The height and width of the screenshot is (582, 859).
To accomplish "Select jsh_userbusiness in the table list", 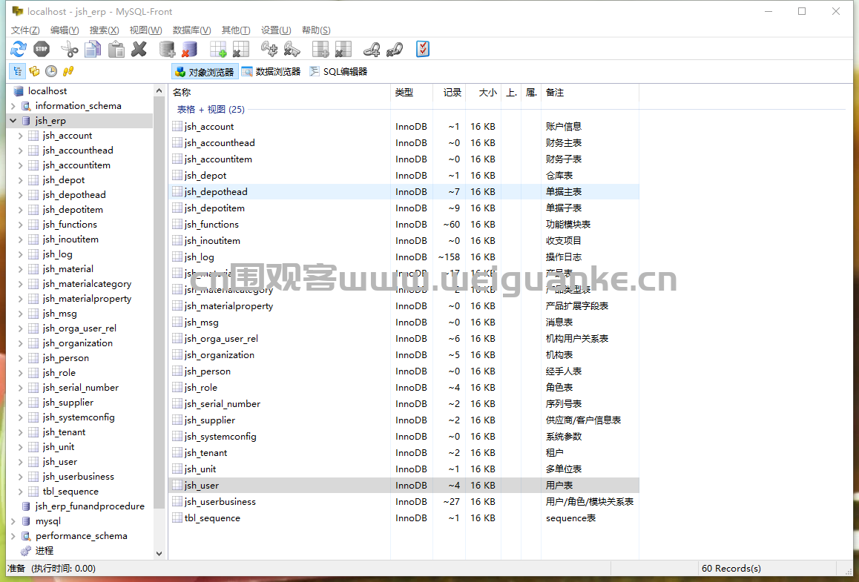I will tap(220, 501).
